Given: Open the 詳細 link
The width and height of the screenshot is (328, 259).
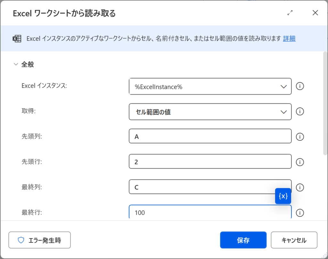Looking at the screenshot, I should point(289,38).
